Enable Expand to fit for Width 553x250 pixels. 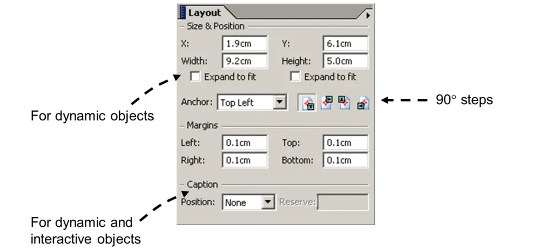(x=194, y=77)
